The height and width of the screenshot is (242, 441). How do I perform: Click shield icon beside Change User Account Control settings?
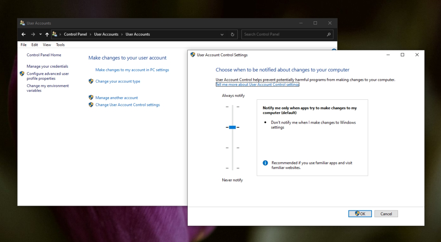tap(91, 104)
